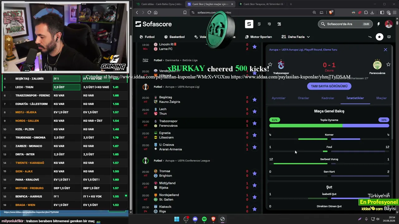Expand the Daha Fazla sports dropdown
The width and height of the screenshot is (399, 224).
pyautogui.click(x=296, y=37)
